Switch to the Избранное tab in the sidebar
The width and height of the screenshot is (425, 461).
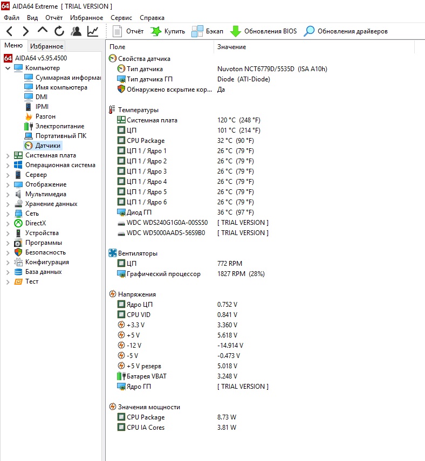[x=46, y=46]
